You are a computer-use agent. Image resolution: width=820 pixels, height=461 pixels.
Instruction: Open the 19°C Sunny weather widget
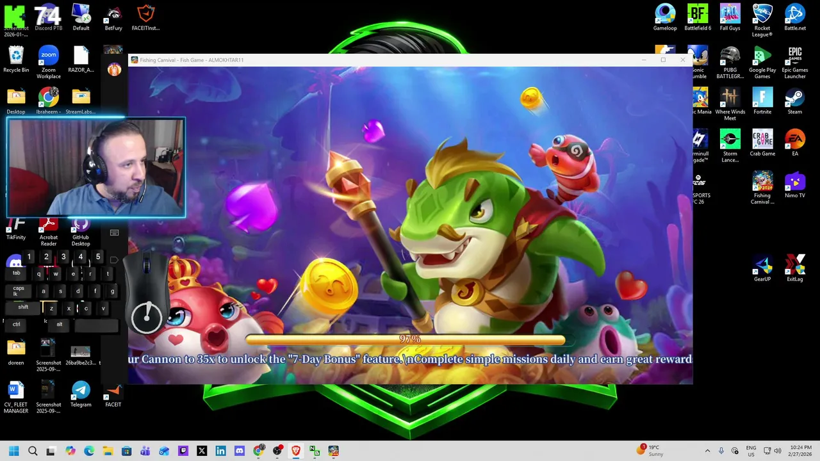[x=650, y=451]
